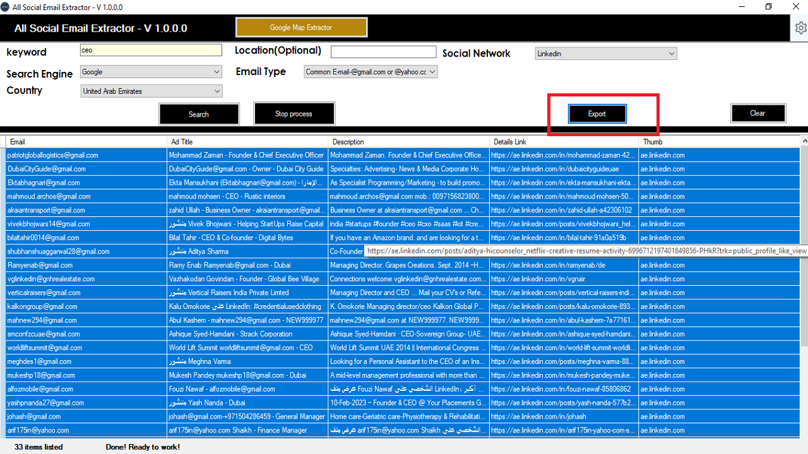Focus the Location optional text field
Screen dimensions: 808x454
pos(383,51)
